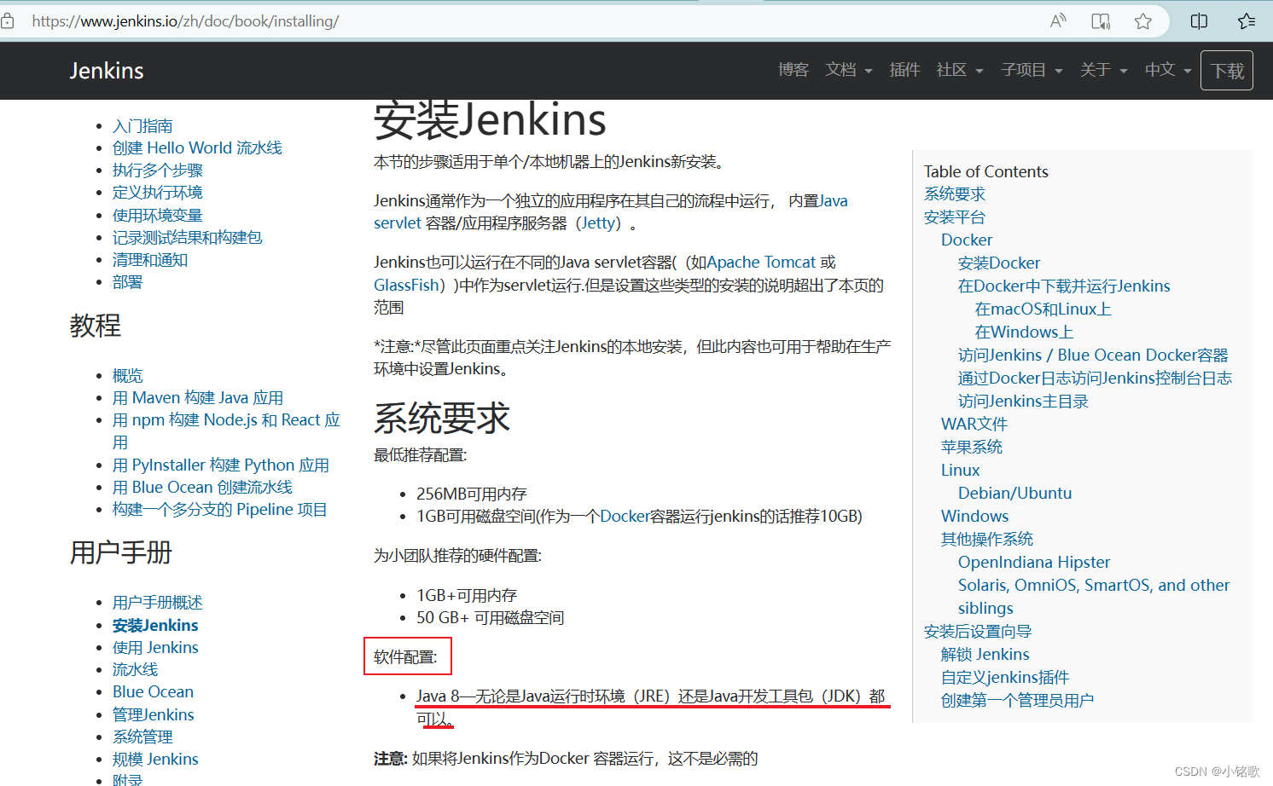
Task: Jump to WAR文件 in Table of Contents
Action: (974, 425)
